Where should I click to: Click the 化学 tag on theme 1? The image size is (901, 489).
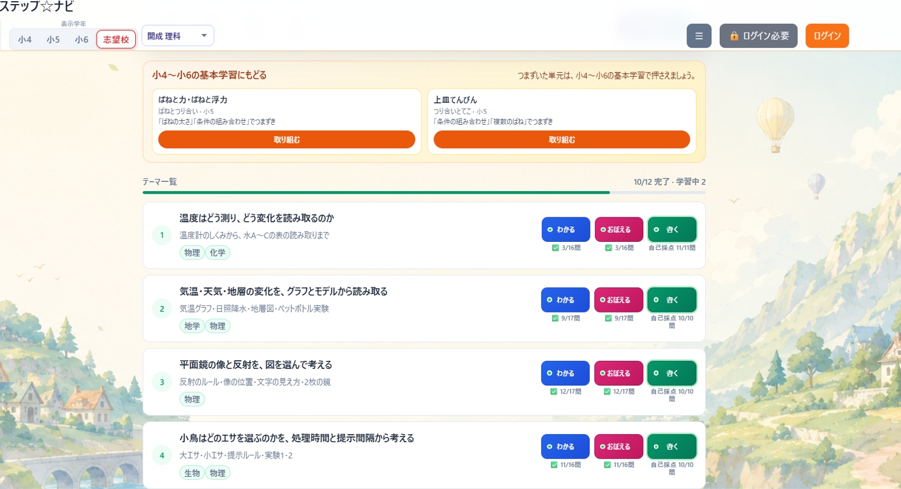click(x=217, y=252)
